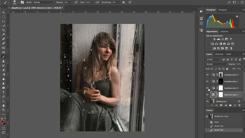Screen dimensions: 245x138
Task: Hide the Hue/Saturation 1 layer
Action: pyautogui.click(x=207, y=81)
